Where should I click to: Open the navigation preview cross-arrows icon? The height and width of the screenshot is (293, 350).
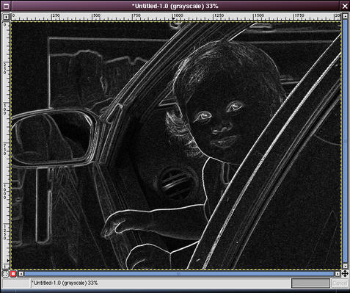coord(345,274)
